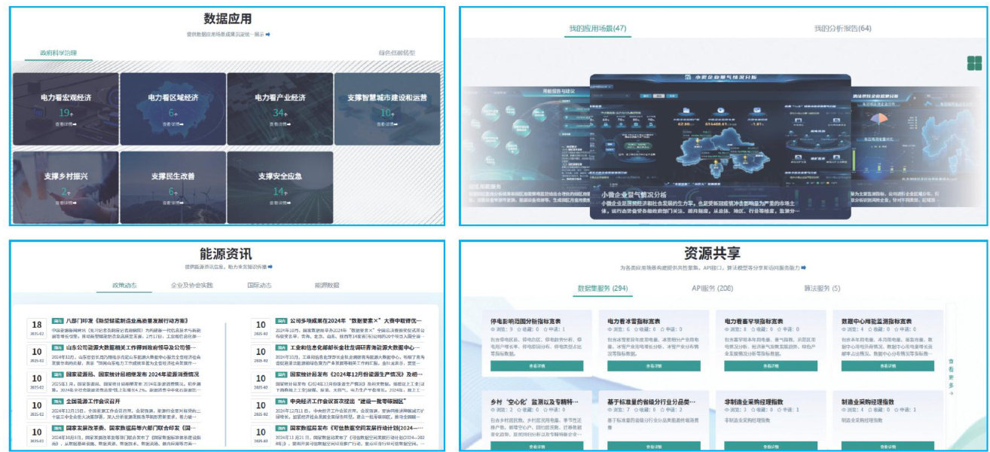Open arrow icon beside 能源资讯 subtitle

coord(270,267)
